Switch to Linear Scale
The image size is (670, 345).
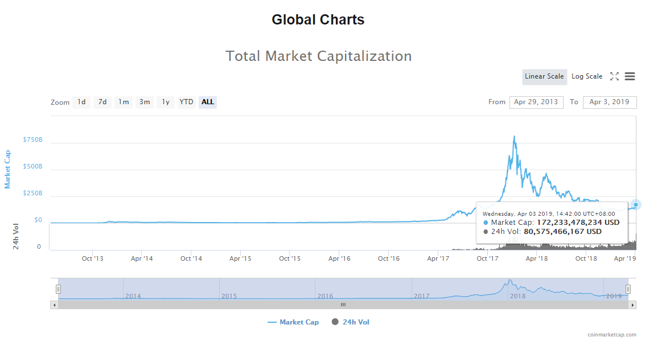544,76
